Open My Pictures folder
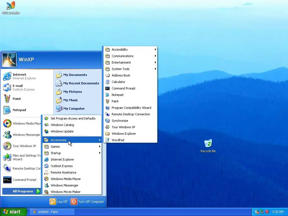This screenshot has height=216, width=288. pos(78,92)
